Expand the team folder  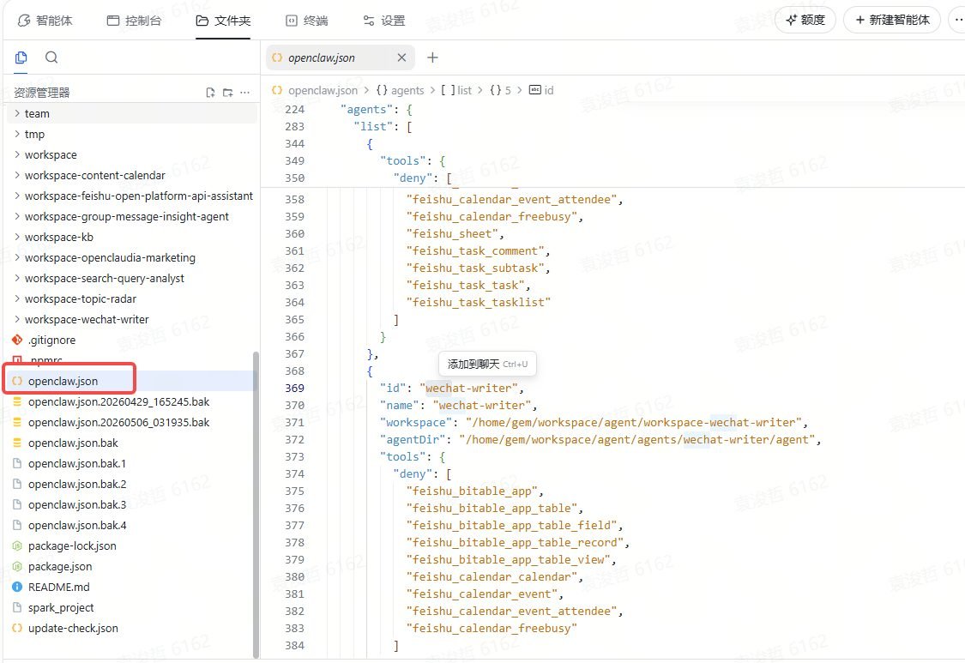pyautogui.click(x=132, y=113)
